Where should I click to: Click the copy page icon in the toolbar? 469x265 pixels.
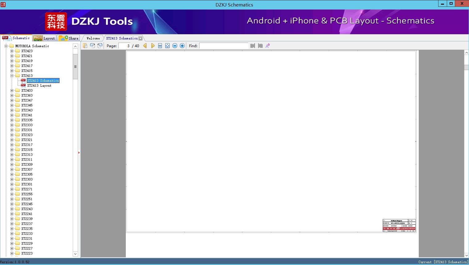pyautogui.click(x=85, y=46)
